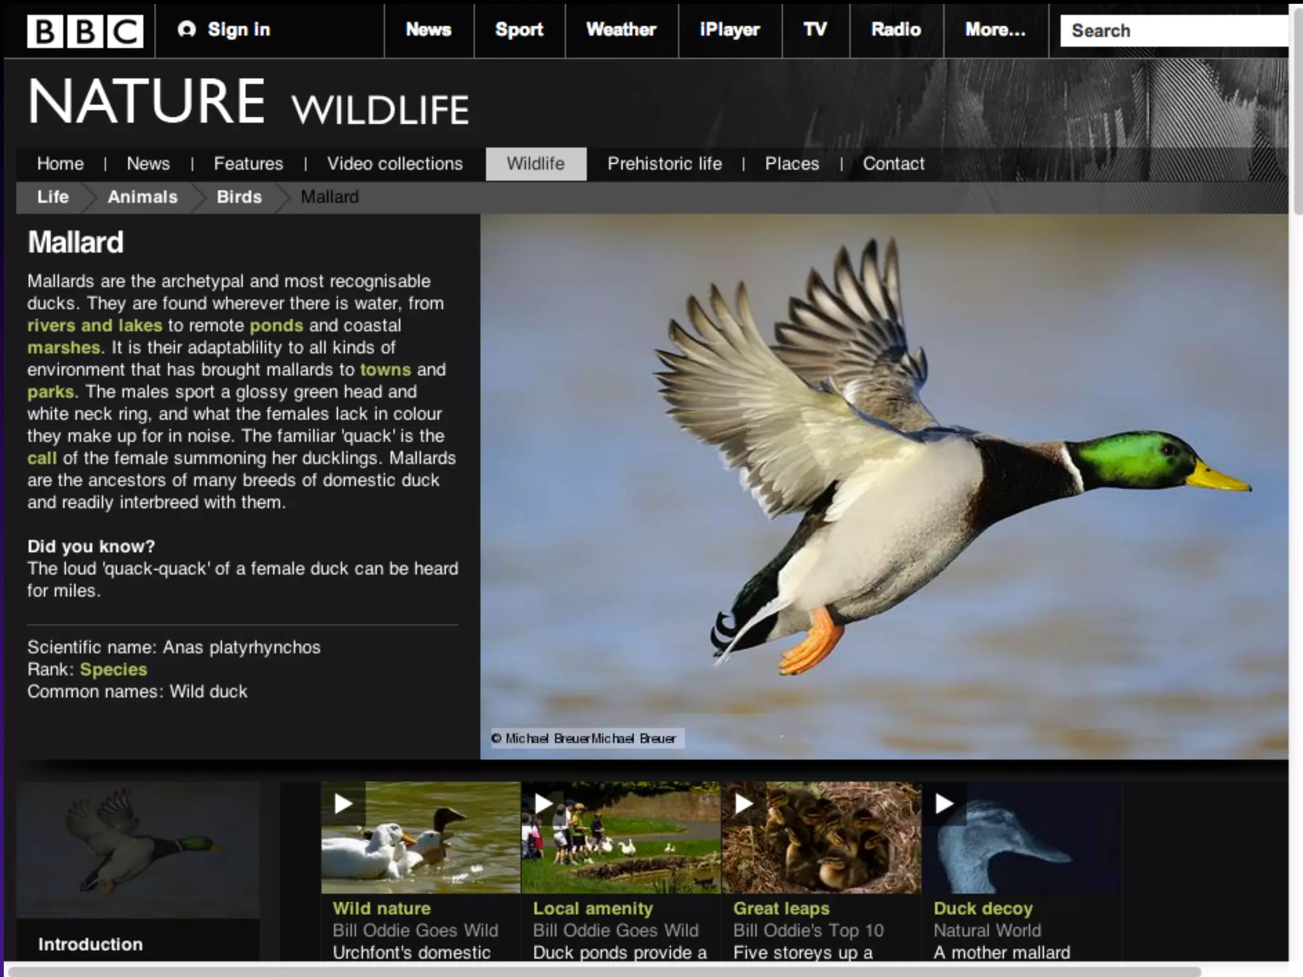Image resolution: width=1303 pixels, height=977 pixels.
Task: Click the Sign in user icon
Action: [x=186, y=29]
